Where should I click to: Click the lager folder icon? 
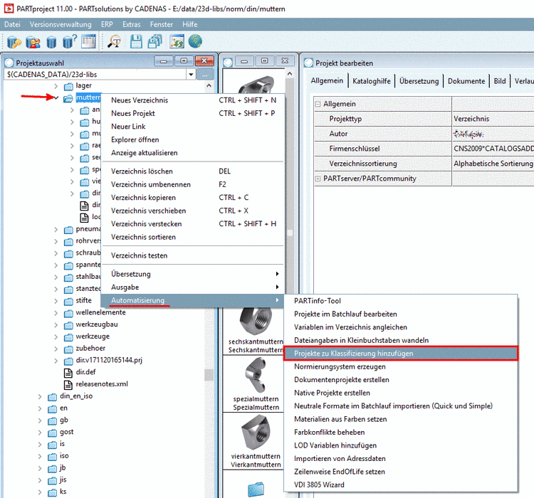[68, 86]
